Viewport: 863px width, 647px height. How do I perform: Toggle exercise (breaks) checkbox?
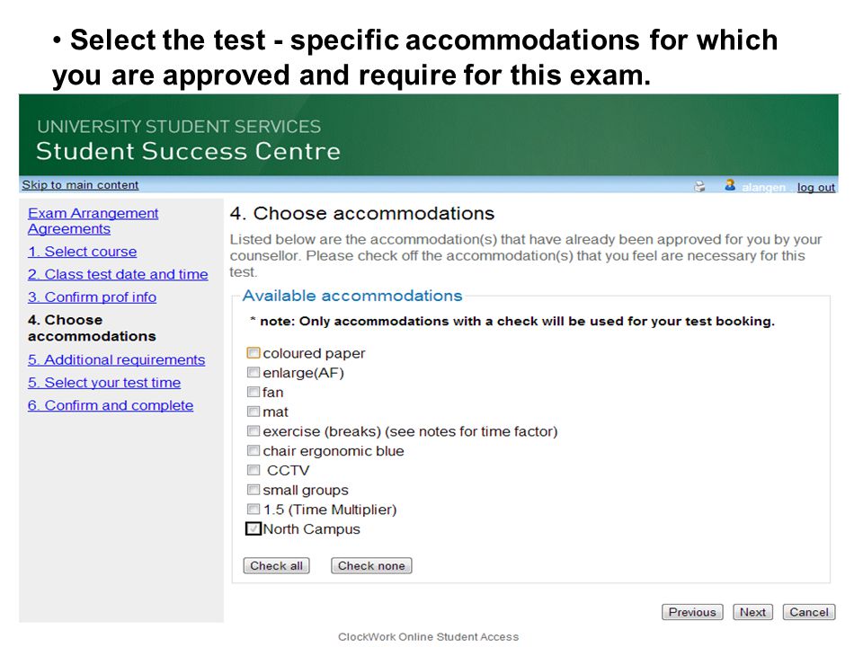254,430
